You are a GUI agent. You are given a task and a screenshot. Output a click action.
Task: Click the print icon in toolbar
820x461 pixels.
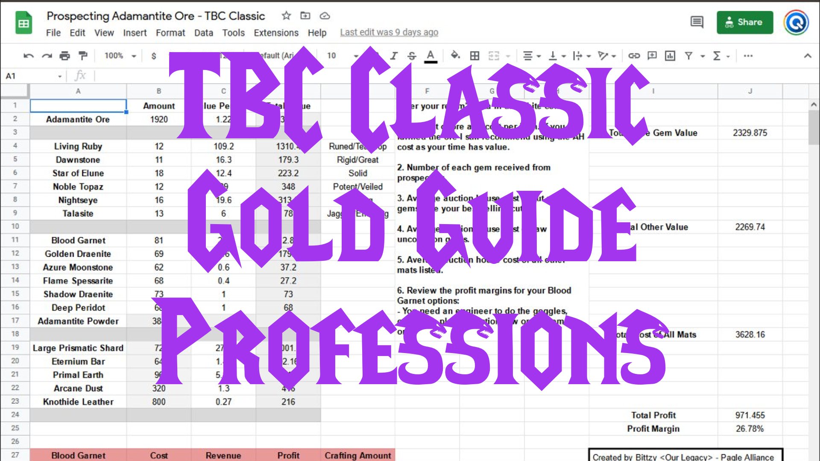tap(64, 56)
